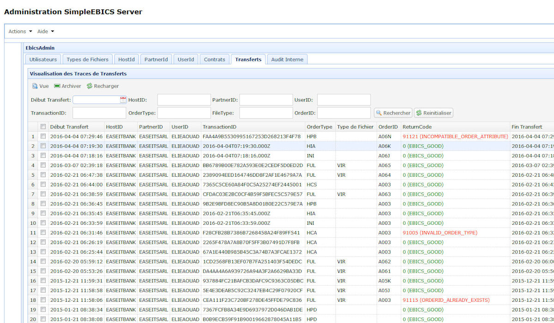The image size is (554, 323).
Task: Focus the Début Transfert date field
Action: tap(96, 100)
